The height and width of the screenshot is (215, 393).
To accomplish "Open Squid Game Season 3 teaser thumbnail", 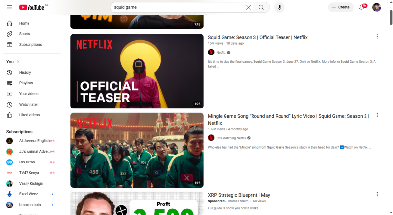I will point(137,71).
